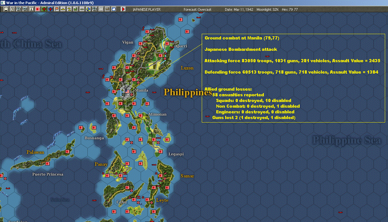Viewport: 388px width, 222px height.
Task: Open the document list report icon
Action: (12, 9)
